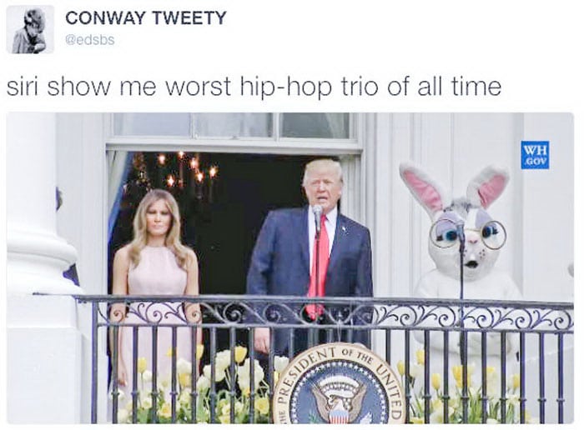Open the embedded balcony photo
Screen dimensions: 584x430
point(290,267)
